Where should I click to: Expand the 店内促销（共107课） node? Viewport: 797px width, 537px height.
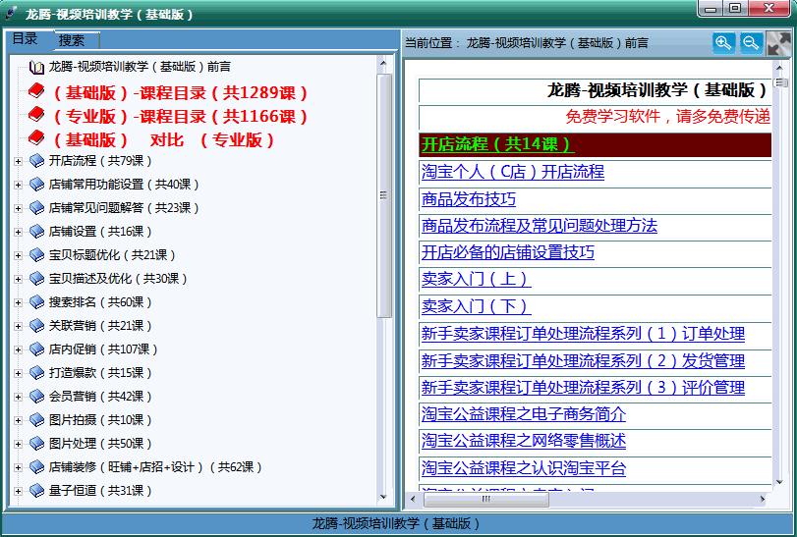(x=19, y=349)
